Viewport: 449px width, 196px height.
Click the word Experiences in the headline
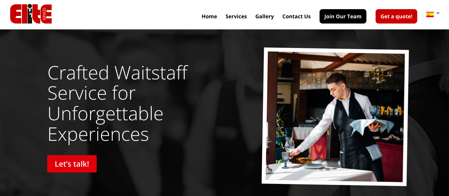[98, 134]
